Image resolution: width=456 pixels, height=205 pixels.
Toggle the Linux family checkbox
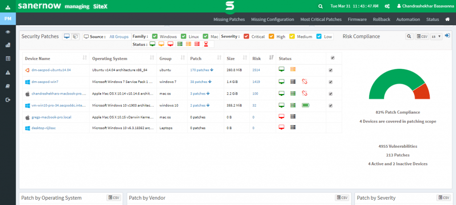pos(183,36)
